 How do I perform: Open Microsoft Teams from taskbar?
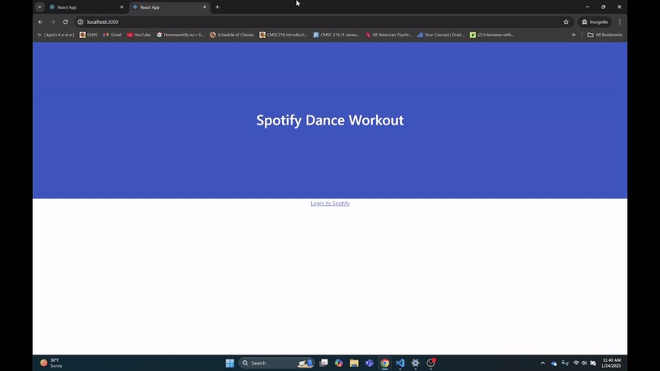pos(370,363)
